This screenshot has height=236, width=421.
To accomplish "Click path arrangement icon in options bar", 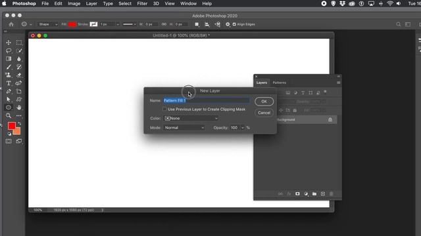I will 218,24.
